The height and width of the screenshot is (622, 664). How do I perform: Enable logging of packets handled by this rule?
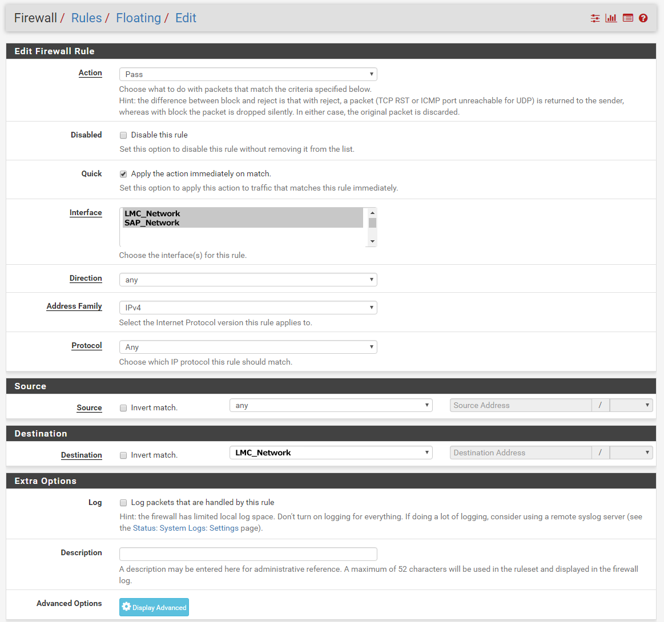(123, 503)
